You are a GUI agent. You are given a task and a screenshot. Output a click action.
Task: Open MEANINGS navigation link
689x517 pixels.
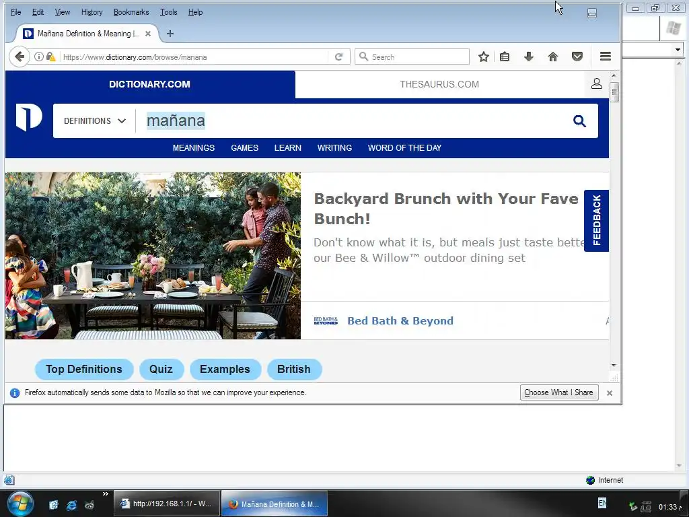(193, 147)
